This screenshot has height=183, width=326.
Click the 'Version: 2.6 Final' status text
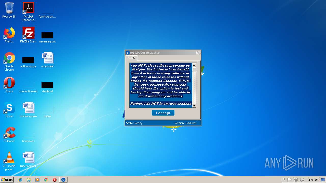point(185,123)
